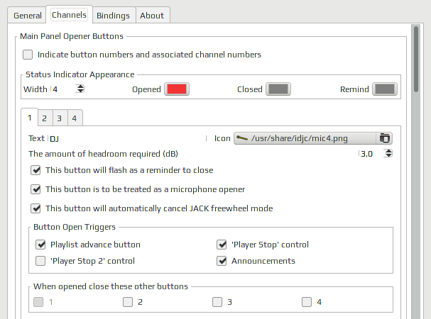Screen dimensions: 431x319
Task: Click 'When opened close these other buttons' label
Action: pyautogui.click(x=111, y=286)
